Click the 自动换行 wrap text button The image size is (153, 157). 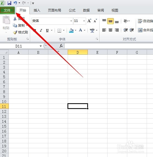coord(145,21)
